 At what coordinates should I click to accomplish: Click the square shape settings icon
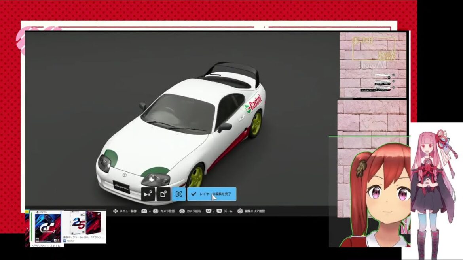click(163, 194)
